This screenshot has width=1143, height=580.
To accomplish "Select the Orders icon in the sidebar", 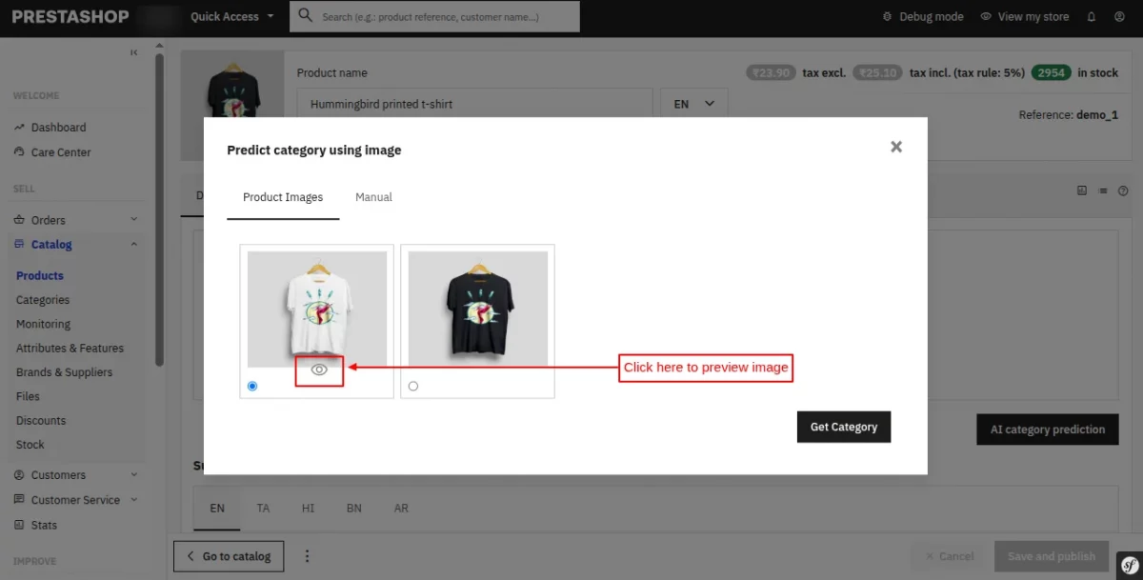I will click(18, 219).
